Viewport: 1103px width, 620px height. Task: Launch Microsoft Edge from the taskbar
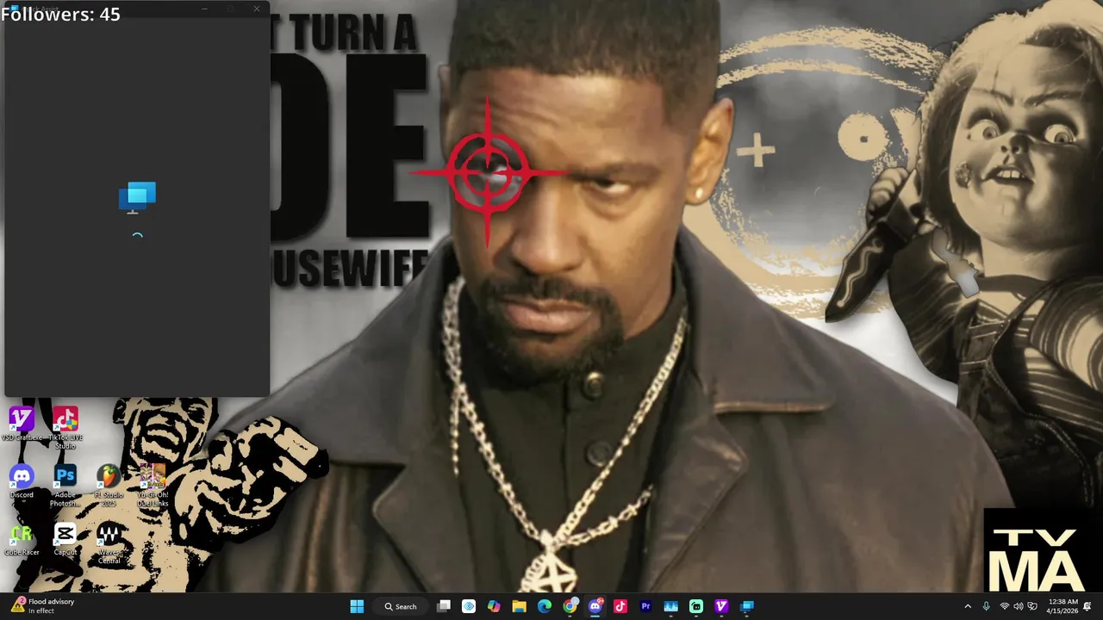click(545, 606)
